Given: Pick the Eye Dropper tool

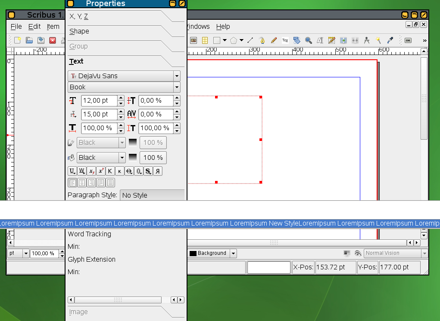Looking at the screenshot, I should click(390, 40).
